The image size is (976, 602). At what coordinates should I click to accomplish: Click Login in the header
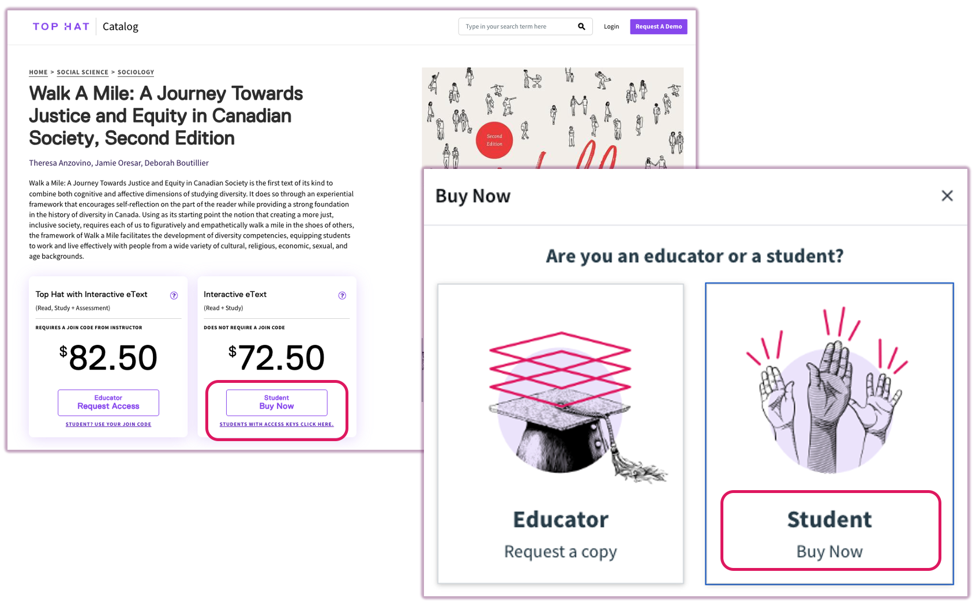tap(611, 26)
